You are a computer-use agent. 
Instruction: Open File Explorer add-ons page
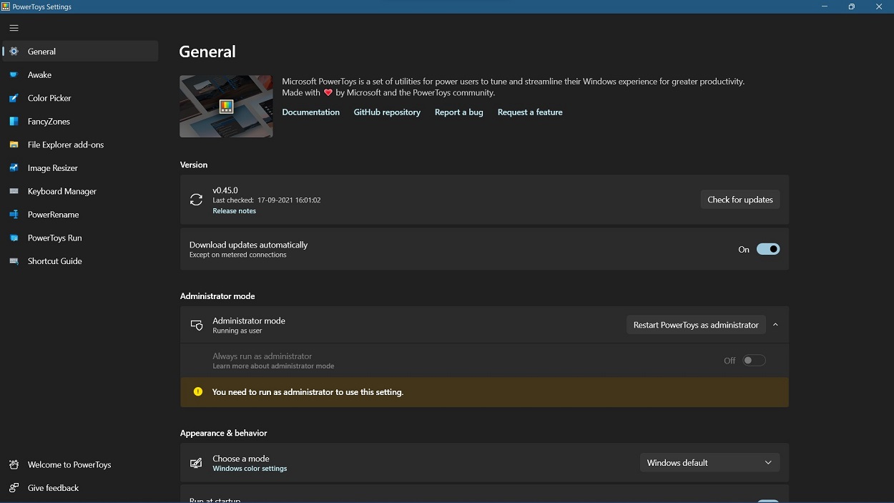pyautogui.click(x=79, y=145)
